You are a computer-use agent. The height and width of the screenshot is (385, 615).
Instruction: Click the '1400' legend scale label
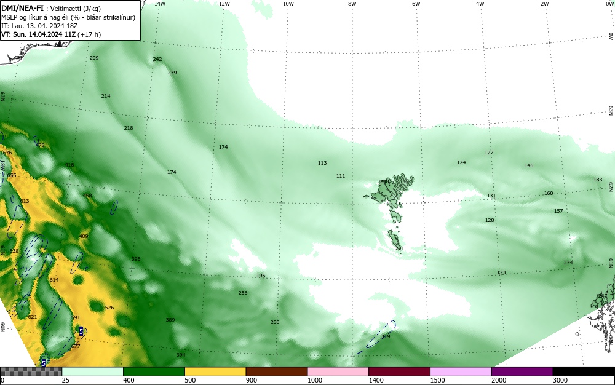pyautogui.click(x=376, y=380)
